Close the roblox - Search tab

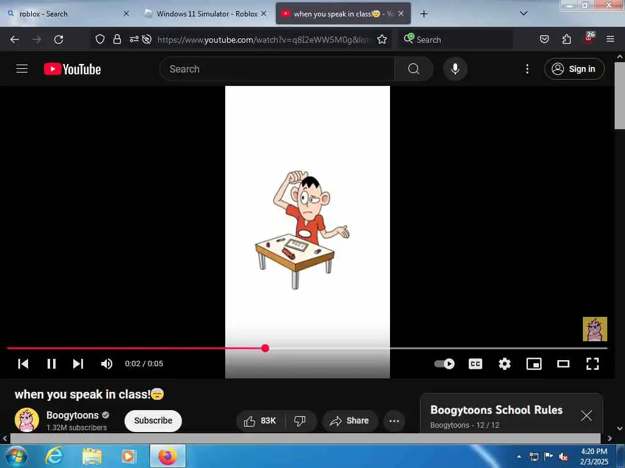click(x=126, y=13)
